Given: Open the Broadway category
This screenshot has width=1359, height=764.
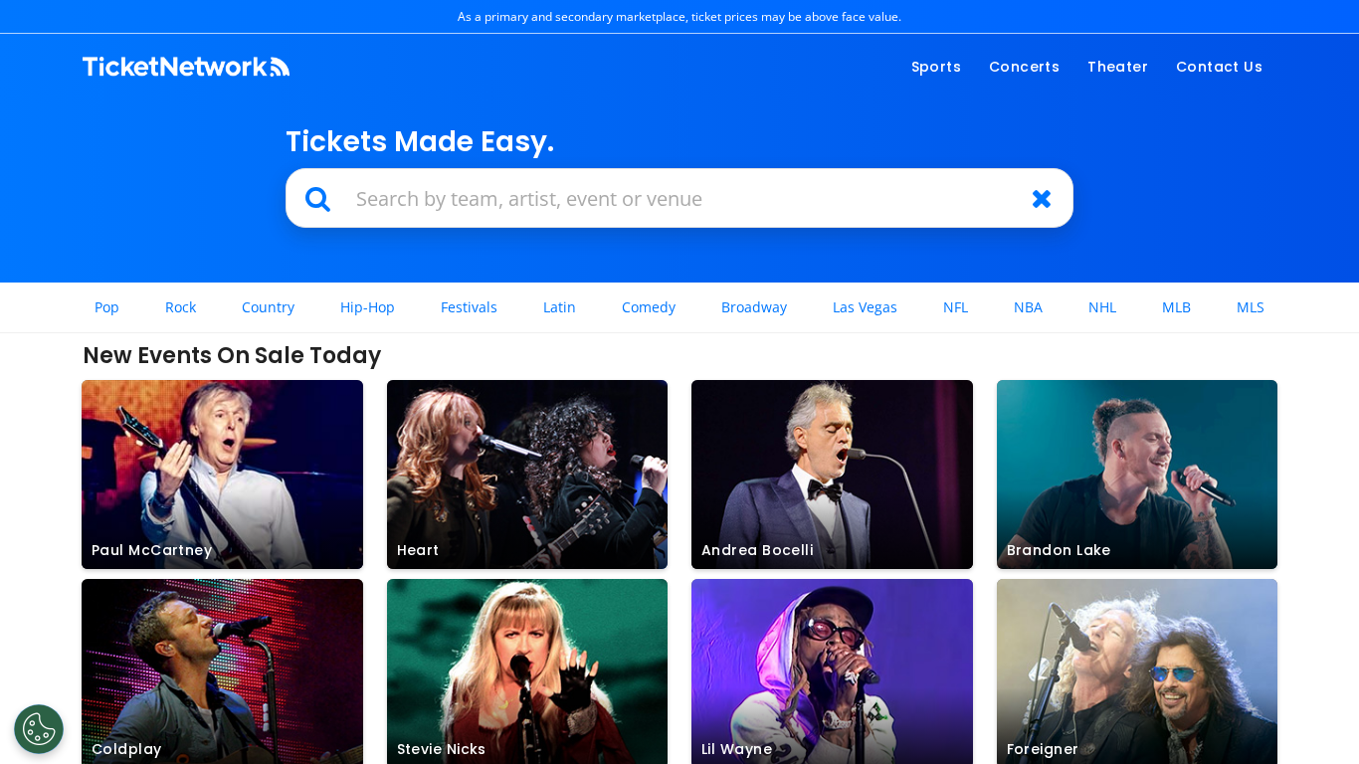Looking at the screenshot, I should click(753, 307).
